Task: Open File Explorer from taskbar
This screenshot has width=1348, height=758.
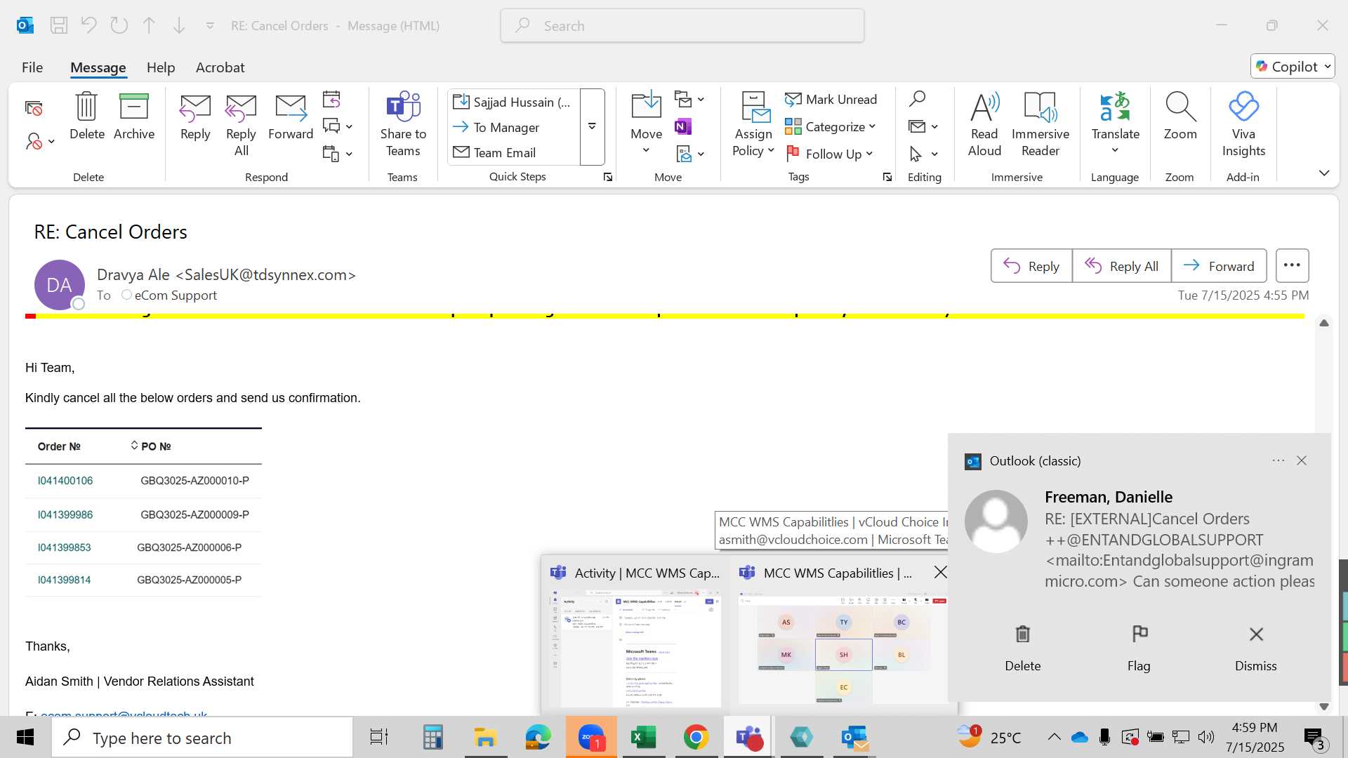Action: (x=485, y=738)
